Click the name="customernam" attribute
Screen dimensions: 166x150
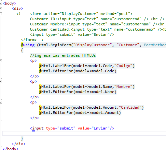coord(130,24)
